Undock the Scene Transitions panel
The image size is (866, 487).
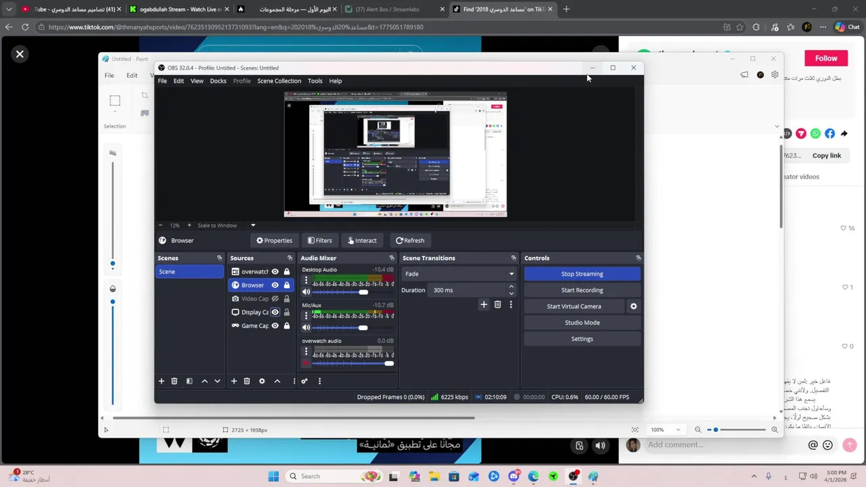[x=513, y=258]
